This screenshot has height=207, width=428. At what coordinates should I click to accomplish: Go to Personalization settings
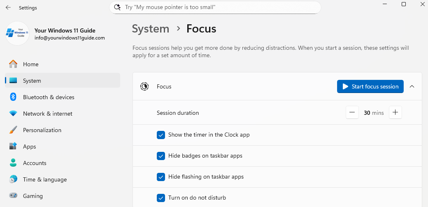63,130
